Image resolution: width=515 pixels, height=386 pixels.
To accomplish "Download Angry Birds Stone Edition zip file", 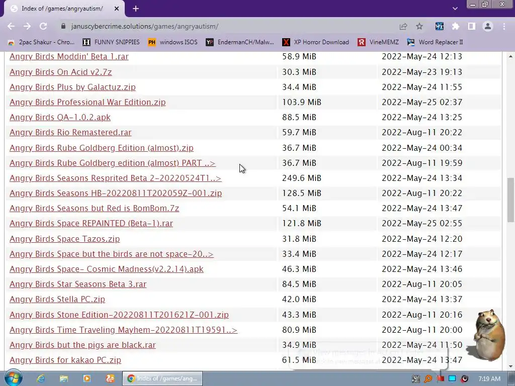I will pos(119,315).
